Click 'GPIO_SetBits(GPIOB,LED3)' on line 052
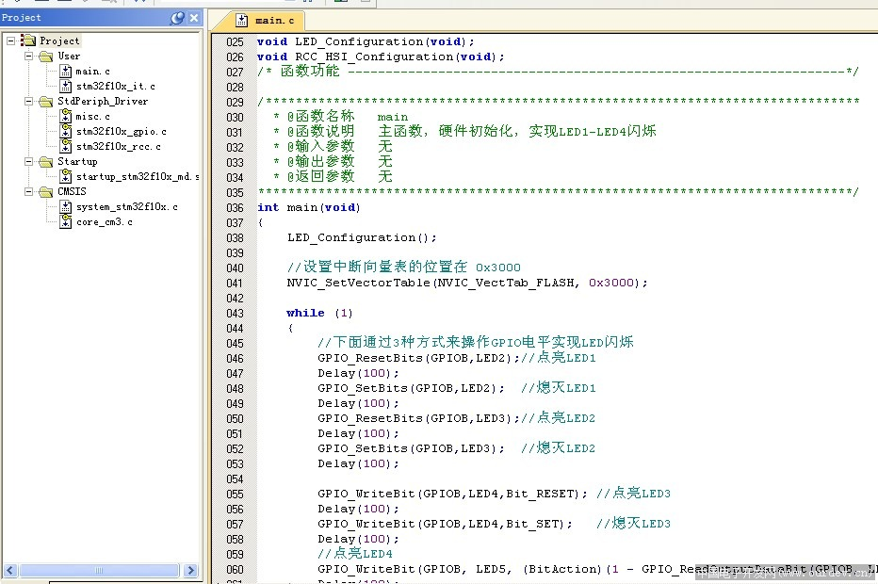878x584 pixels. point(407,449)
